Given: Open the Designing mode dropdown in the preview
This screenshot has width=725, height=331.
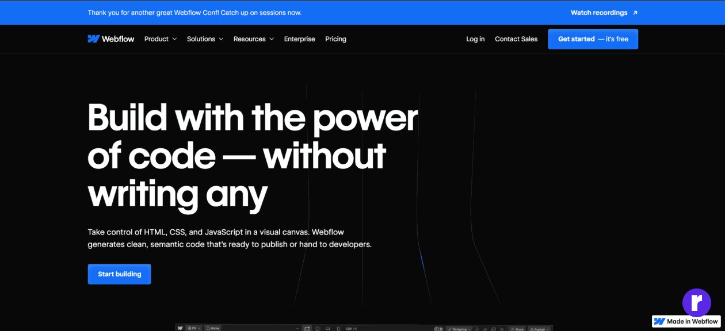Looking at the screenshot, I should click(x=459, y=329).
